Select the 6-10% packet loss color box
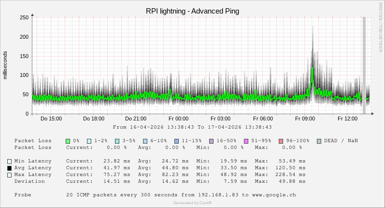Image resolution: width=385 pixels, height=208 pixels. 145,141
